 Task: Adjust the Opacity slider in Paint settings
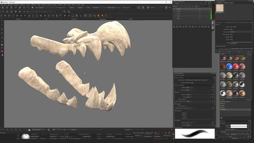(x=202, y=94)
